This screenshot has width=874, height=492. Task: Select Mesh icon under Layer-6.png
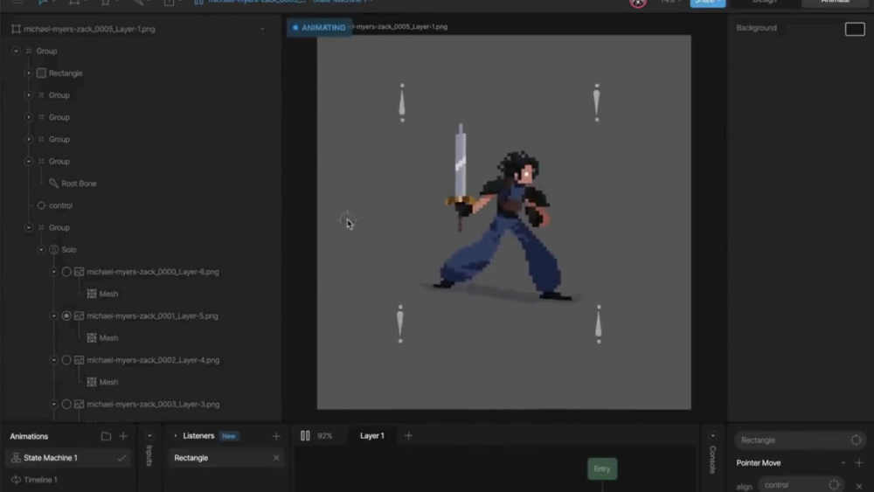(x=92, y=294)
